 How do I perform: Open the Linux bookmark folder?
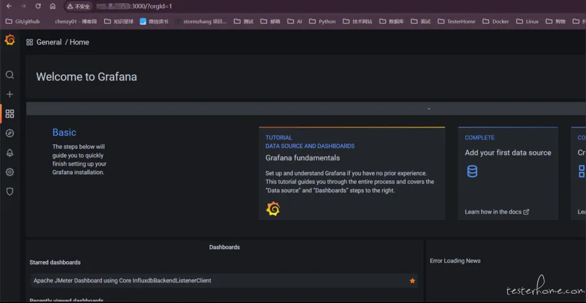(x=527, y=21)
